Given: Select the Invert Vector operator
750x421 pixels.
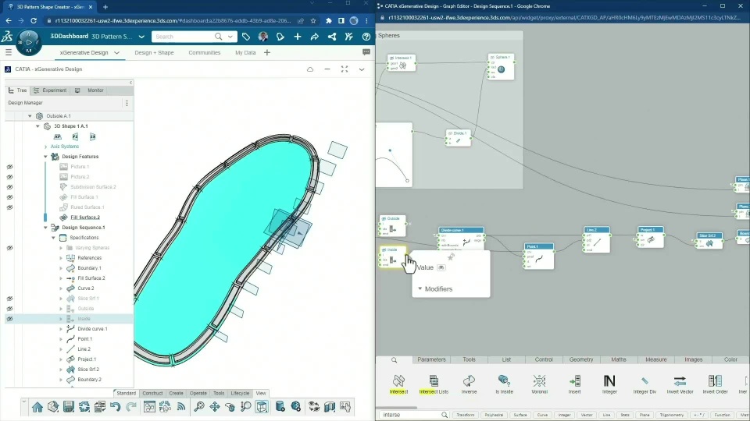Looking at the screenshot, I should point(680,384).
